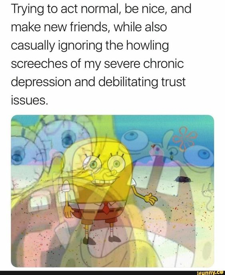Click SpongeBob's right green eye
This screenshot has width=225, height=275.
click(x=116, y=164)
